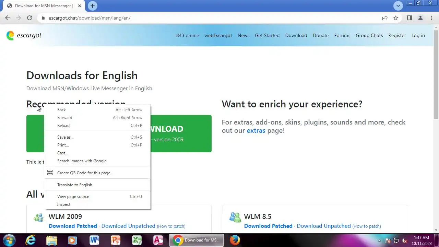439x247 pixels.
Task: Click the Log in link
Action: coord(418,35)
